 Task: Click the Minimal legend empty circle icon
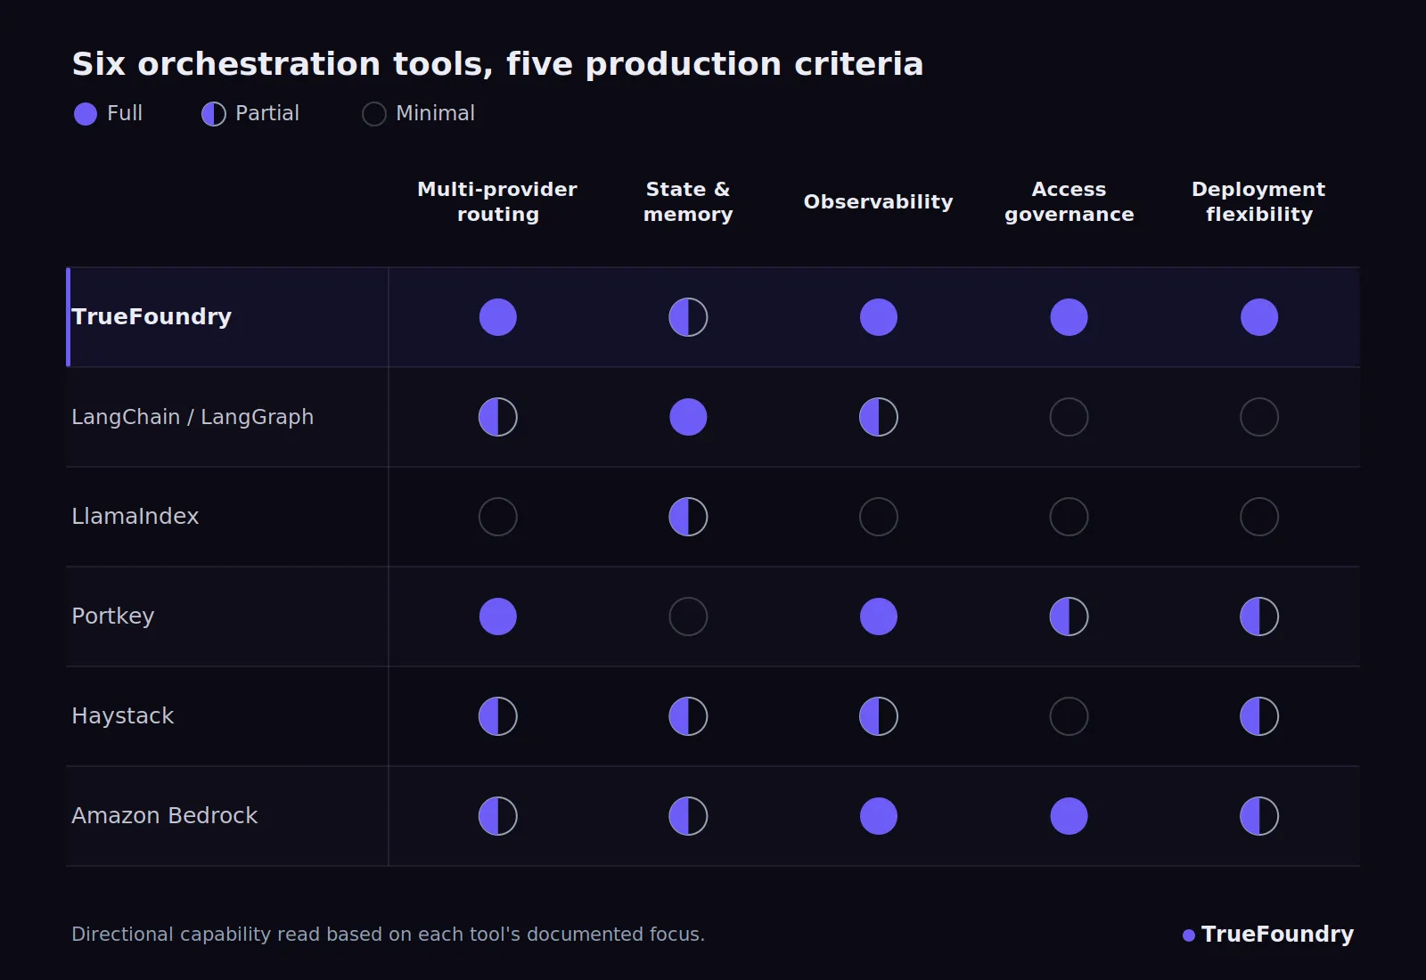(374, 114)
